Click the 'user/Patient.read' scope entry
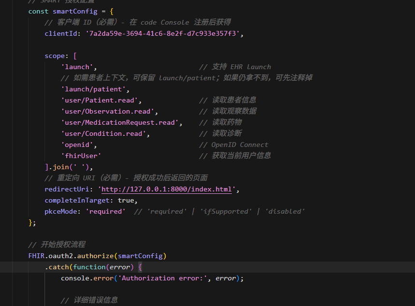The image size is (415, 306). point(101,100)
